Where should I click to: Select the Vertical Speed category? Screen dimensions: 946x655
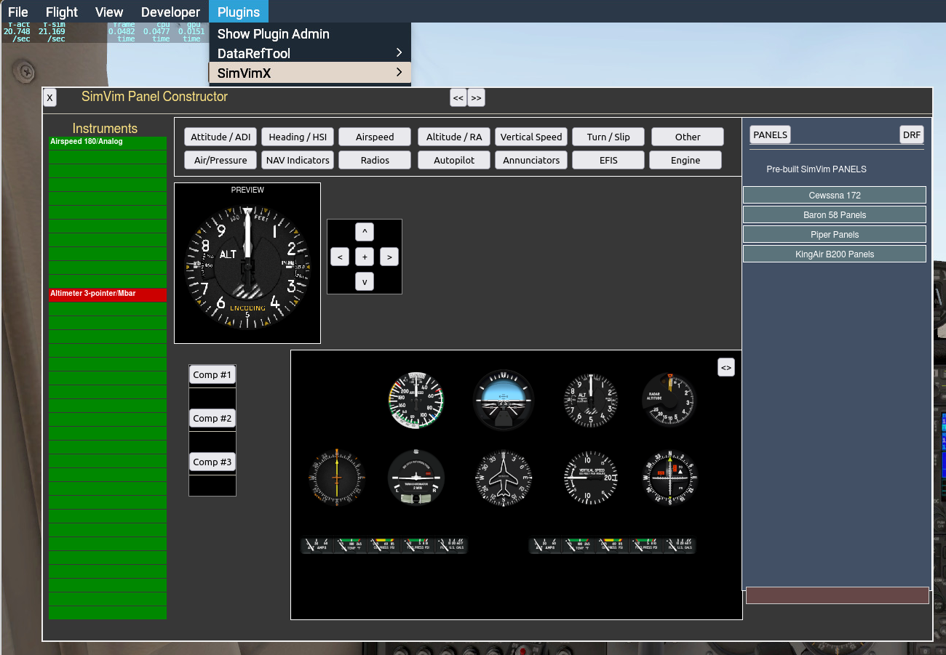(531, 137)
